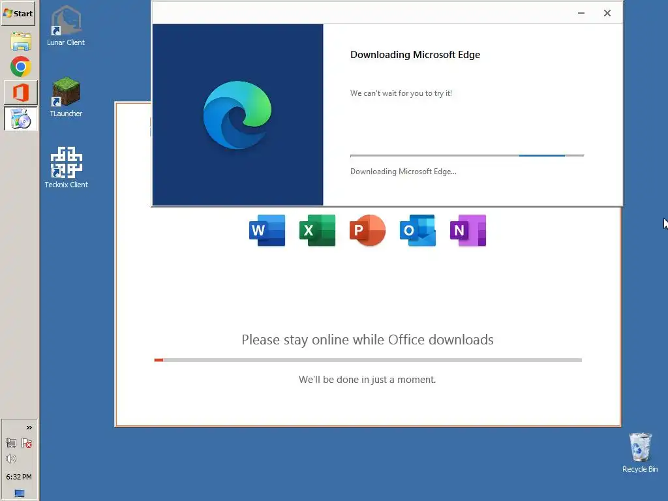Open the file explorer taskbar icon

point(20,41)
